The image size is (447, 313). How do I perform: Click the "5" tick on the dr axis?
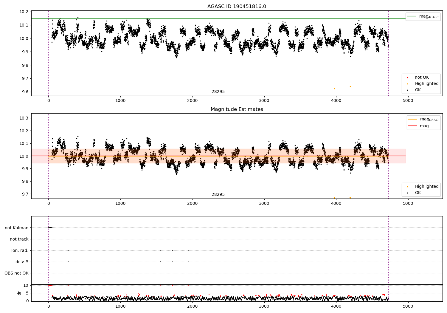27,293
